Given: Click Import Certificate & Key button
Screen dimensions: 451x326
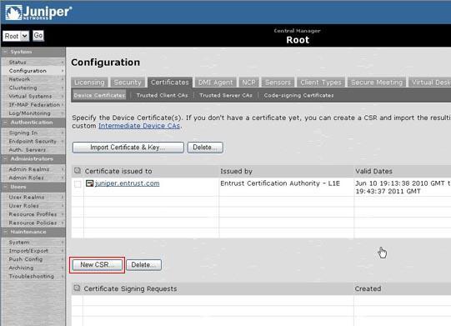Looking at the screenshot, I should click(x=128, y=148).
